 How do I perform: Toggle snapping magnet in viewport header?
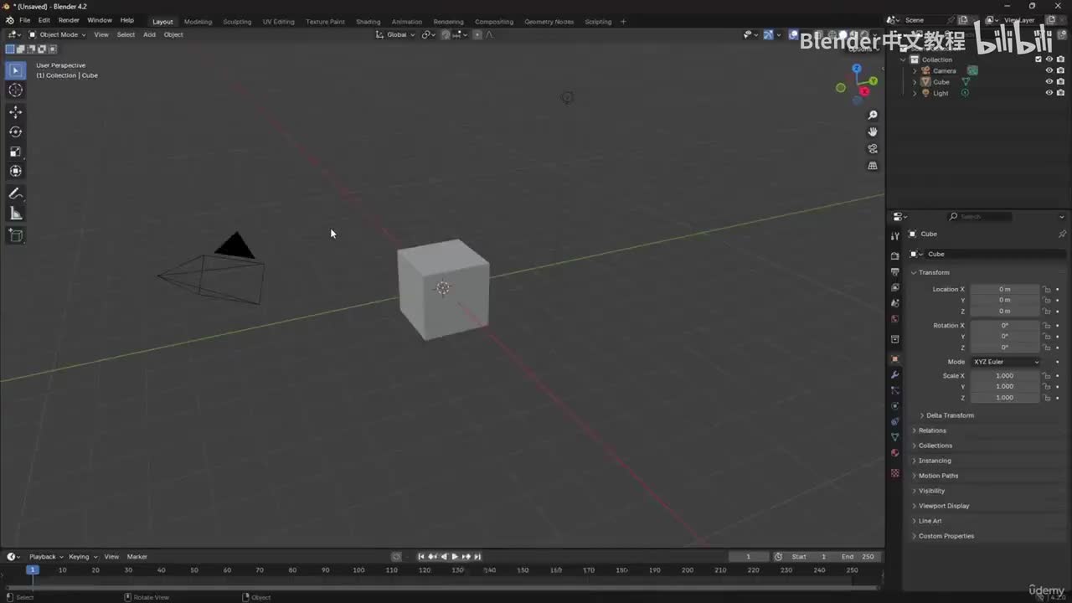pyautogui.click(x=446, y=34)
